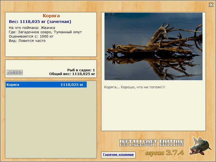Click the Оценивается с: 1000 кг line
The image size is (216, 162).
click(31, 36)
